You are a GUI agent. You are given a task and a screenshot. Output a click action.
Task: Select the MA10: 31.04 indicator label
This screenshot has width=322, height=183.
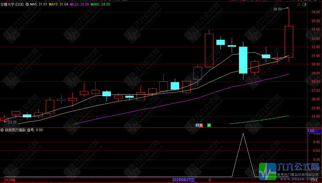point(58,4)
